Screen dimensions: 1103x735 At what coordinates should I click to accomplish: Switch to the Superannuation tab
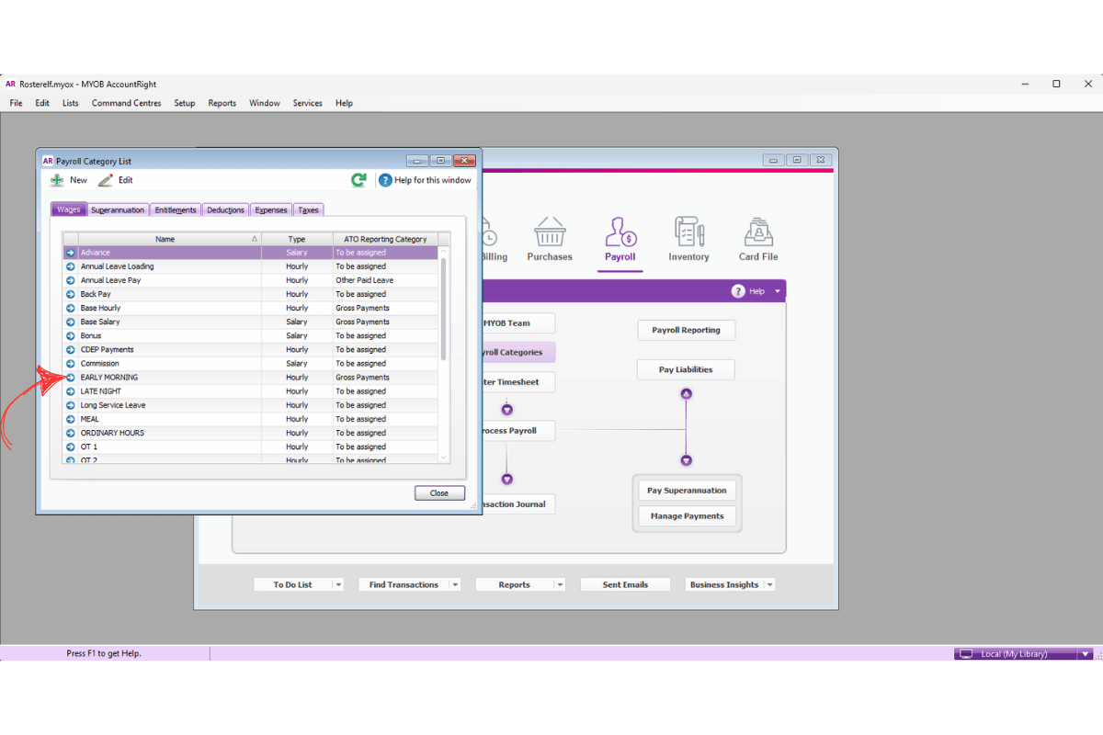click(x=118, y=210)
